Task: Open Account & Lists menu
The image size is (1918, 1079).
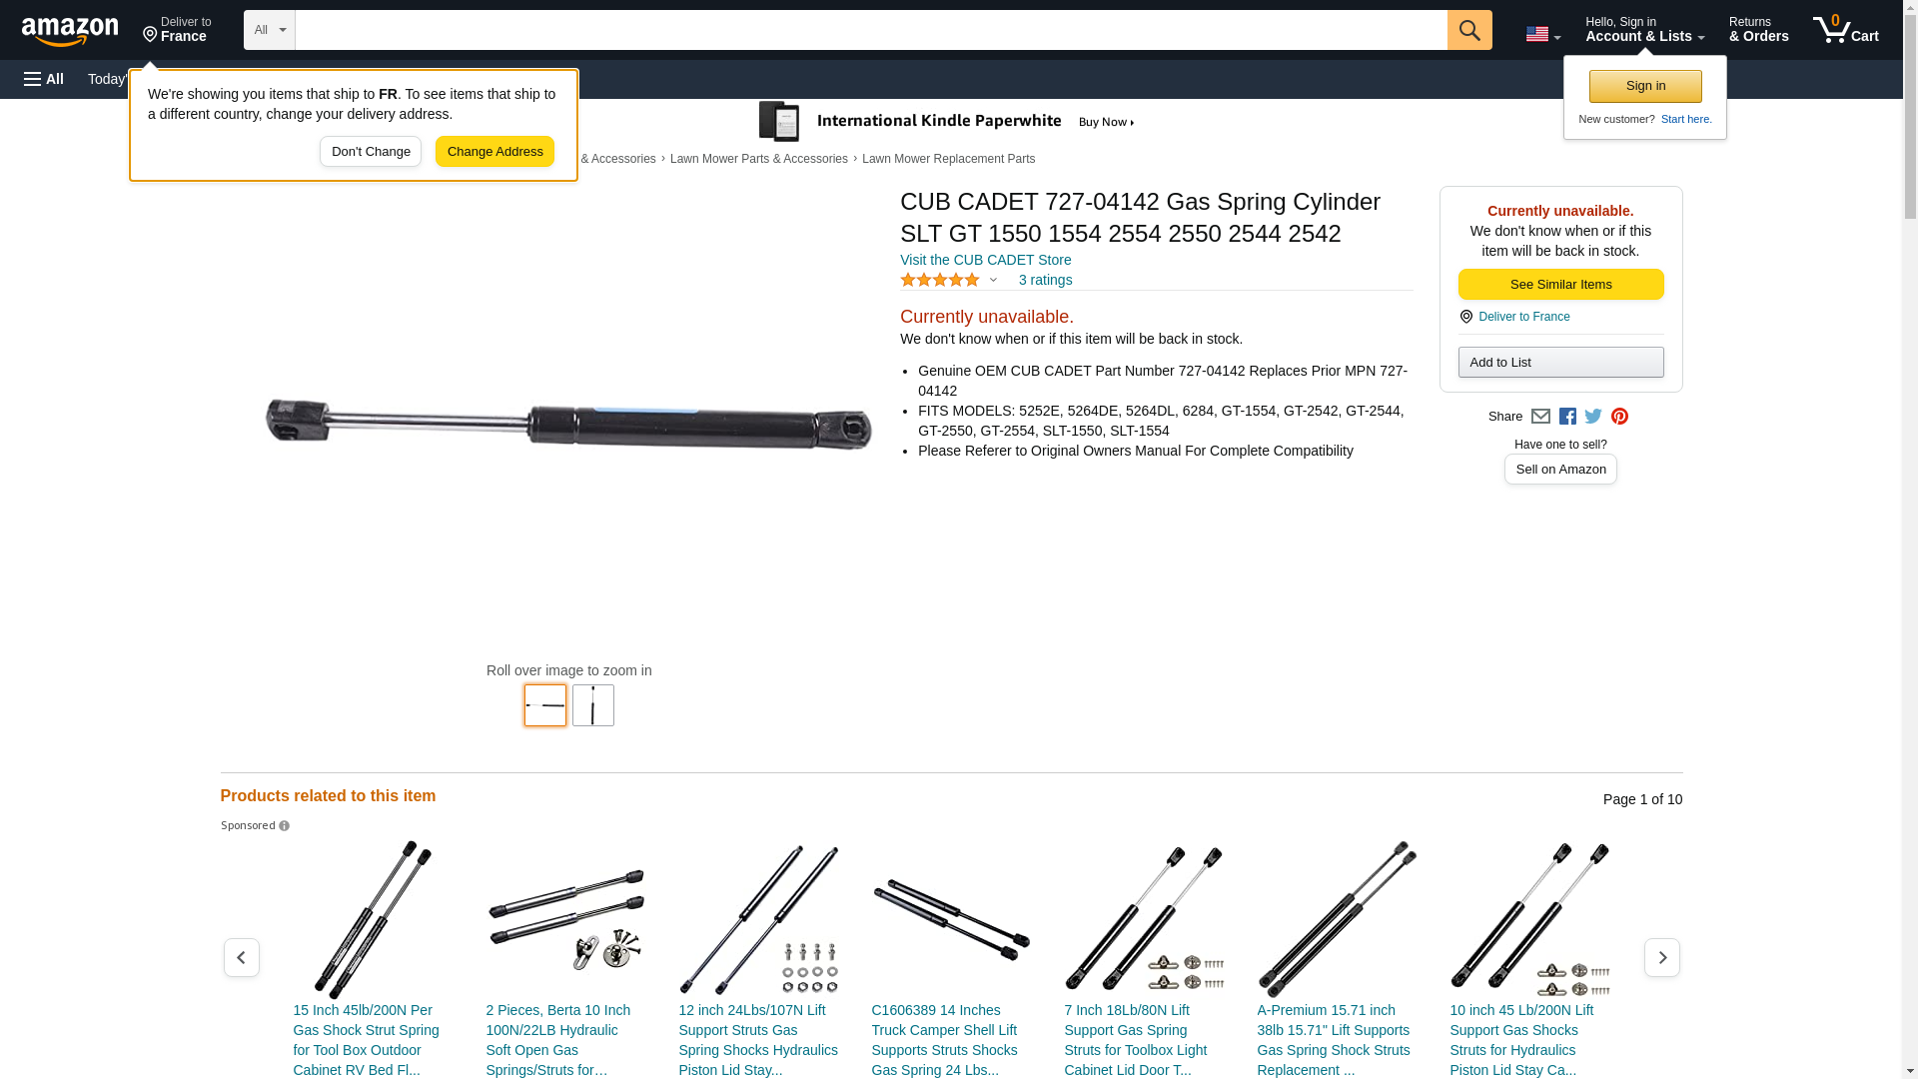Action: (1644, 30)
